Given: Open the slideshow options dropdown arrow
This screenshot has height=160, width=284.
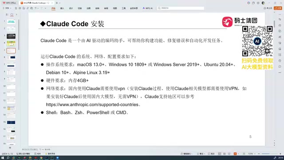Looking at the screenshot, I should (238, 154).
